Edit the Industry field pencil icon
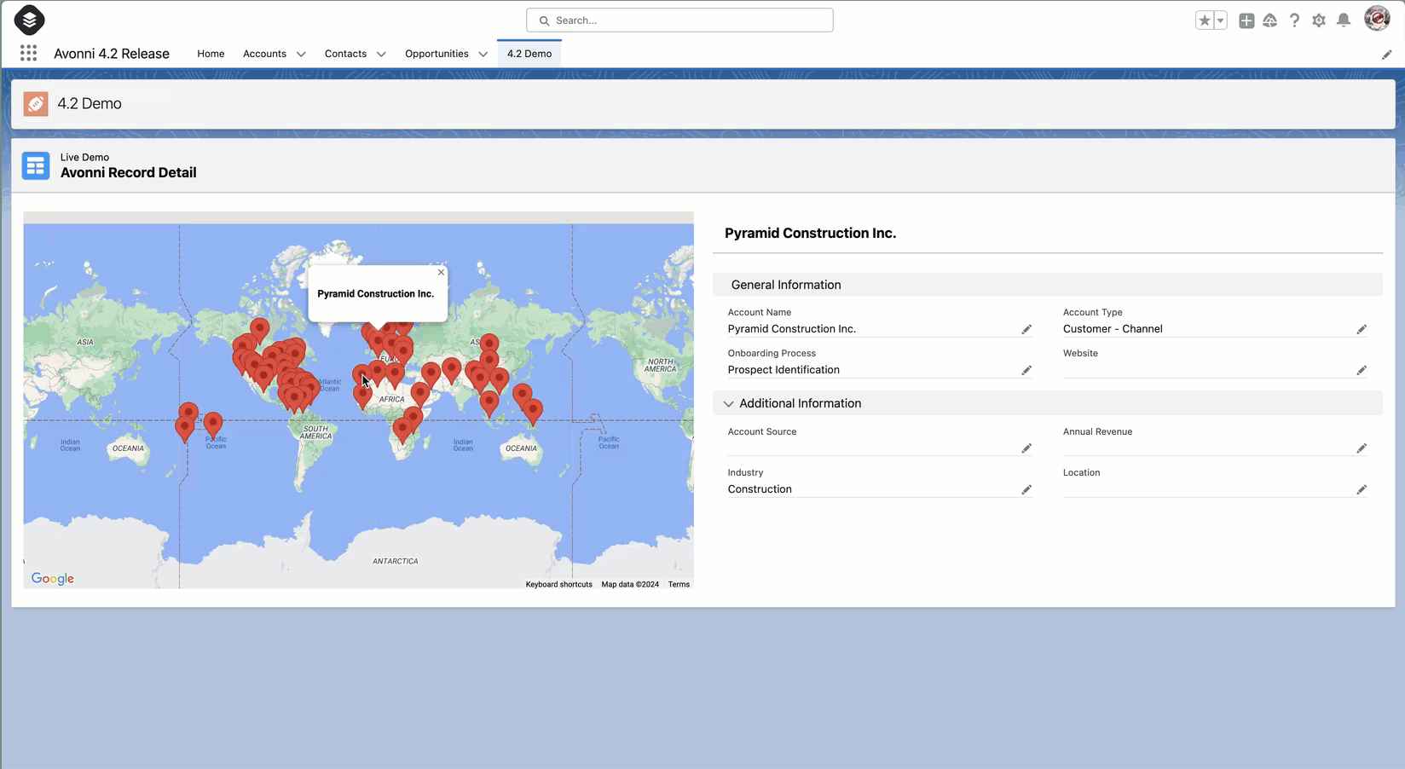The width and height of the screenshot is (1405, 769). coord(1026,489)
